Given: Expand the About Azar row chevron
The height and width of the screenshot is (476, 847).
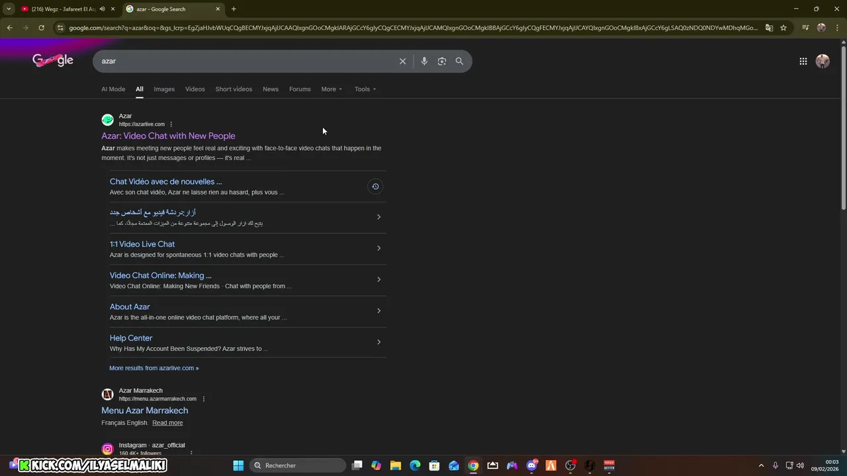Looking at the screenshot, I should pos(379,311).
